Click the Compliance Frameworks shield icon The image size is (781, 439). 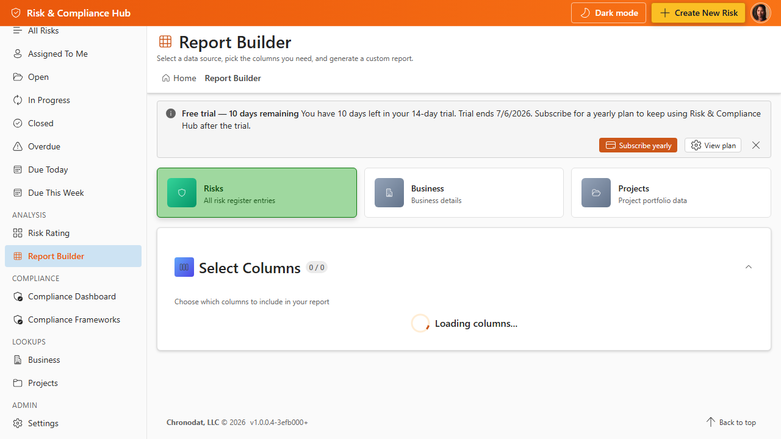pyautogui.click(x=18, y=319)
